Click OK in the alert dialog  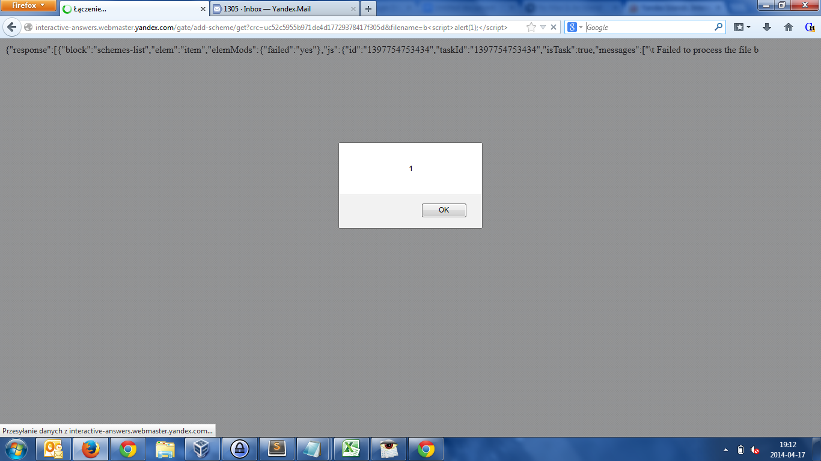click(444, 210)
